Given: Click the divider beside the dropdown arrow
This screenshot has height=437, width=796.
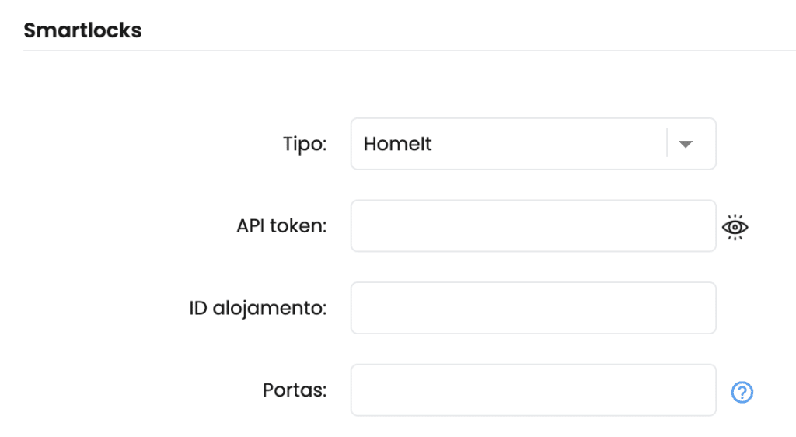Looking at the screenshot, I should coord(666,143).
